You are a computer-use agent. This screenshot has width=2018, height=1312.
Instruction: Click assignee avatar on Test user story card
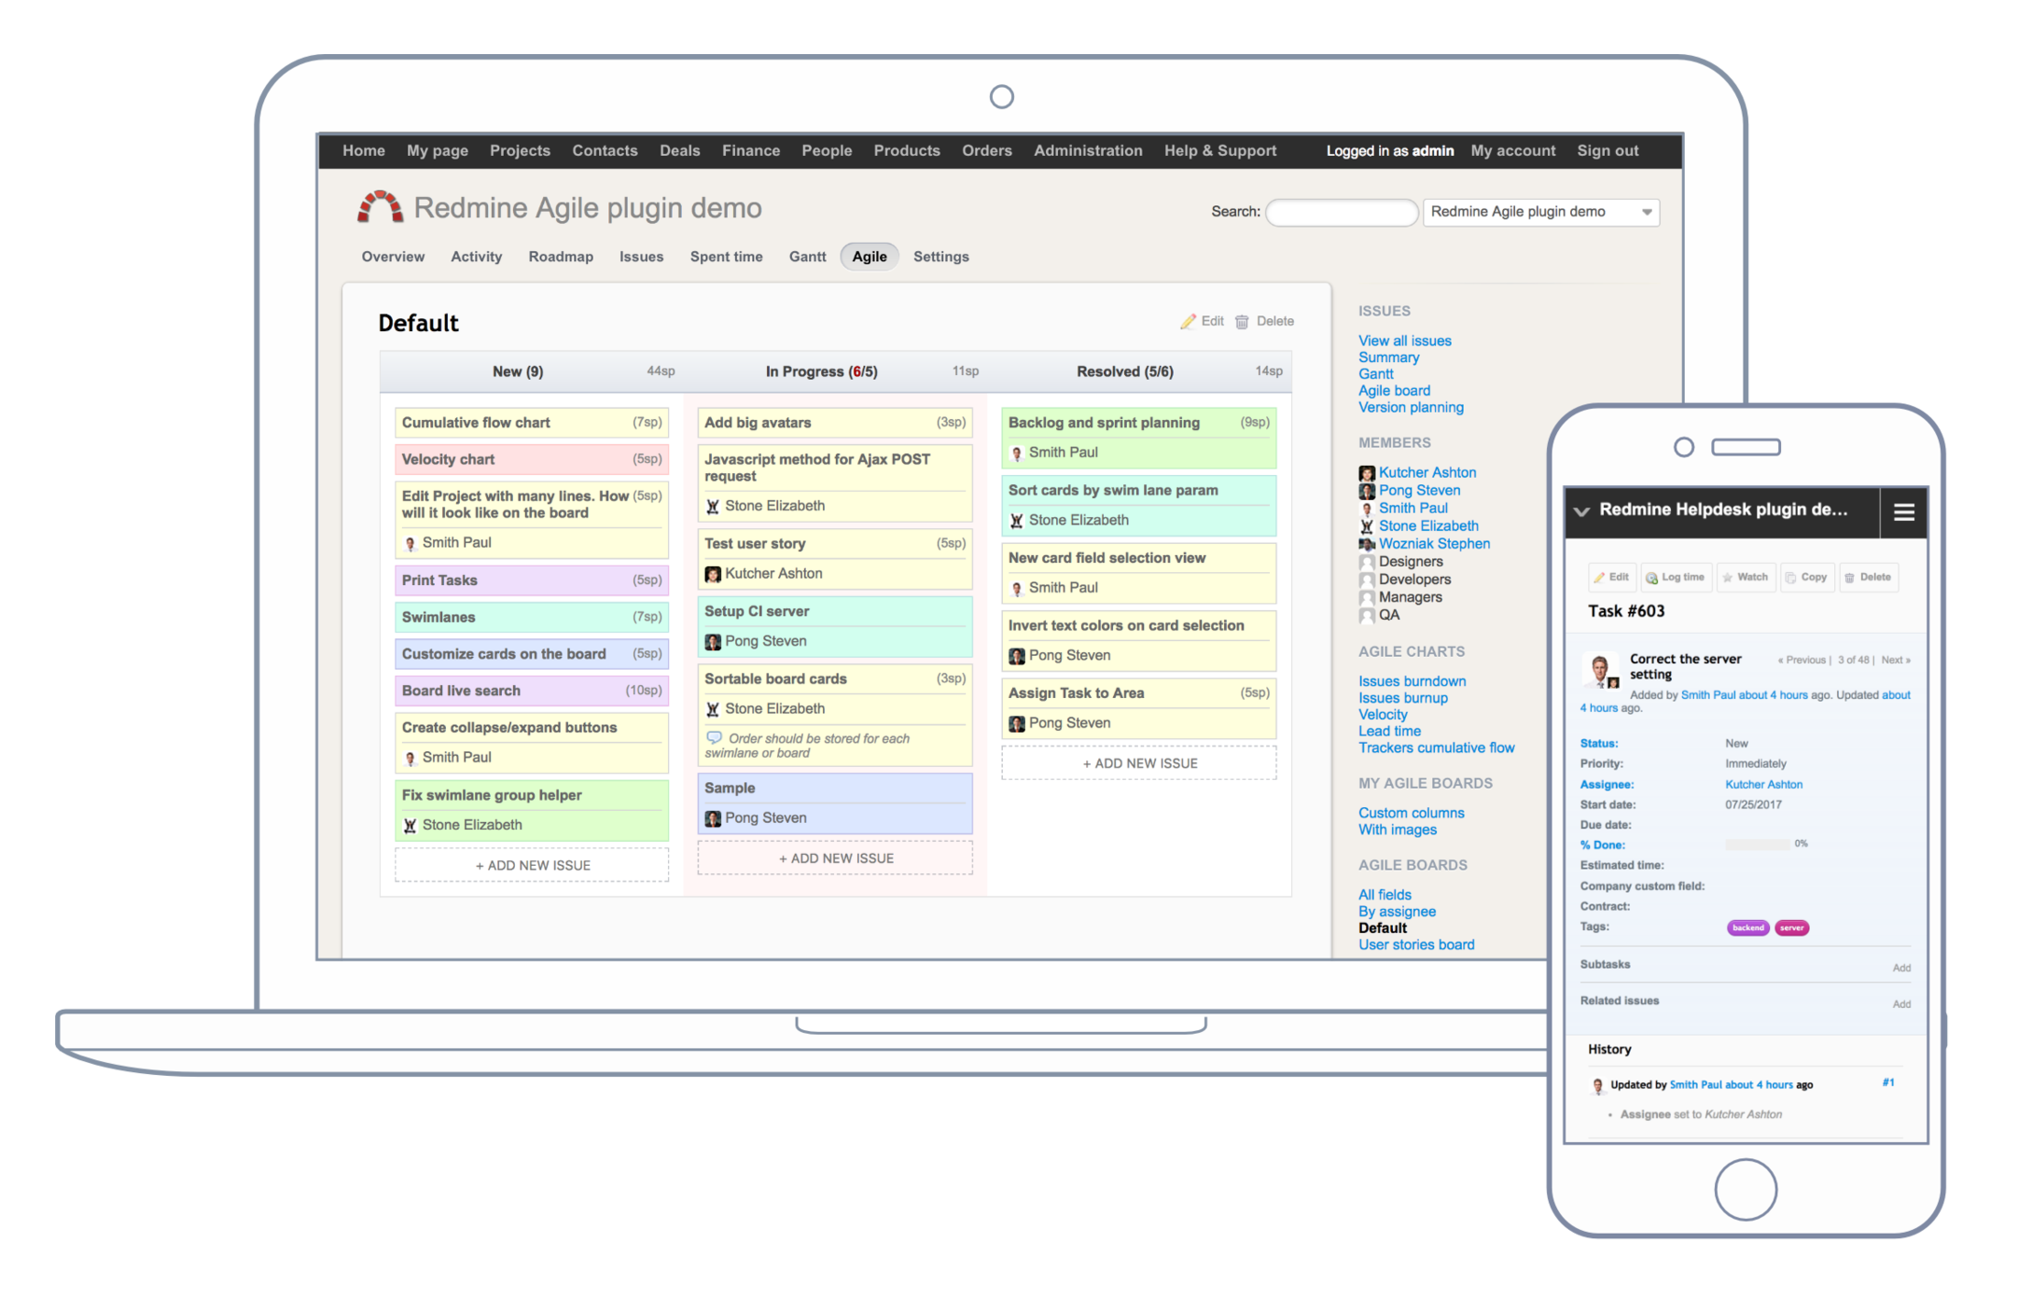pyautogui.click(x=713, y=574)
